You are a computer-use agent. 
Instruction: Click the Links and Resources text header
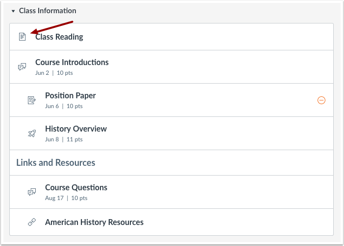(56, 162)
